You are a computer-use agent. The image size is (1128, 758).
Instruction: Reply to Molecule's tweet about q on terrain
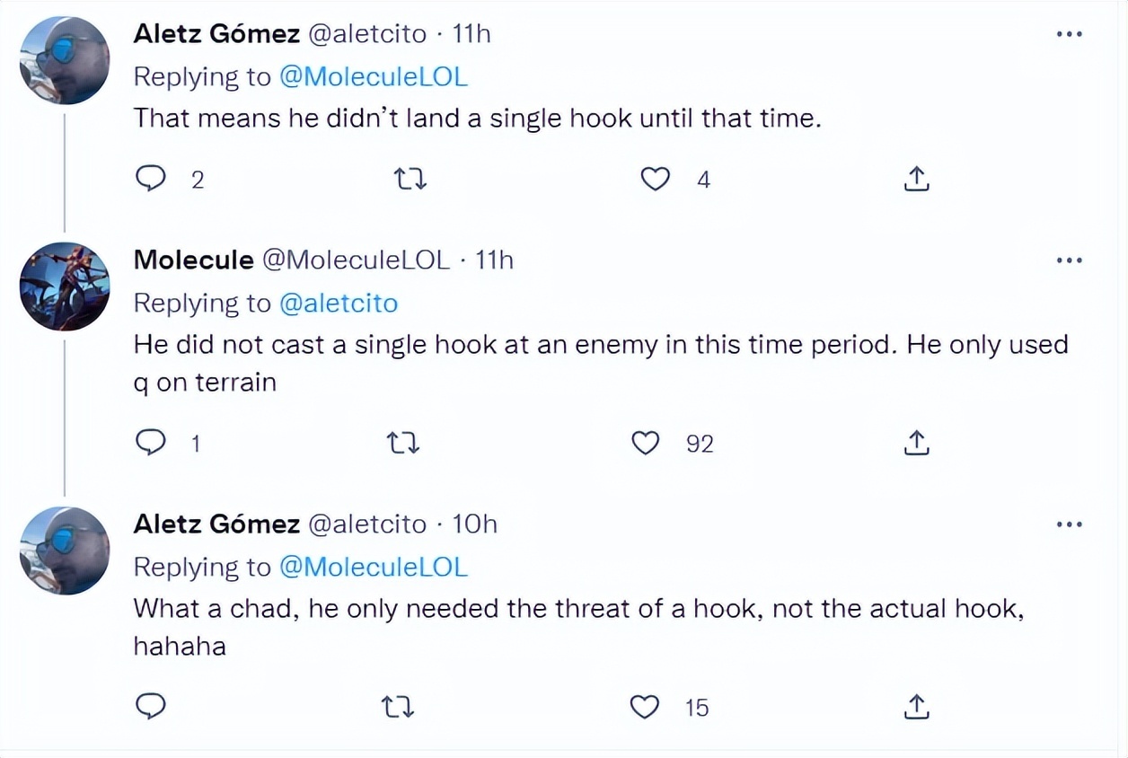point(150,443)
